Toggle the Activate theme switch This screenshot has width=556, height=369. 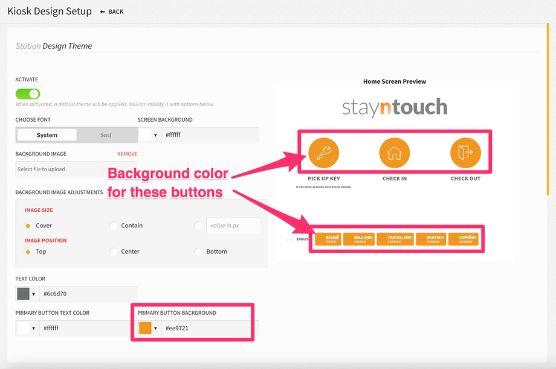(28, 93)
